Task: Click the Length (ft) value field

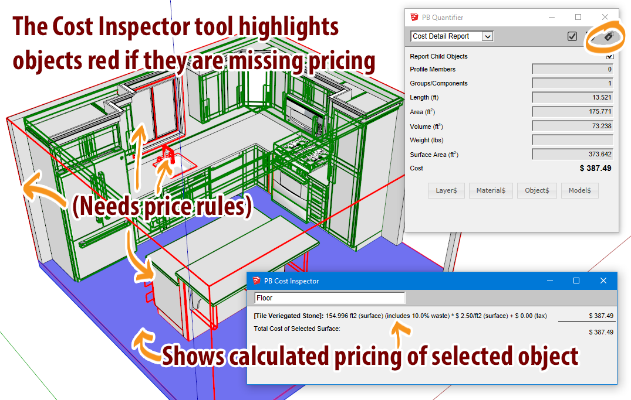Action: [x=572, y=97]
